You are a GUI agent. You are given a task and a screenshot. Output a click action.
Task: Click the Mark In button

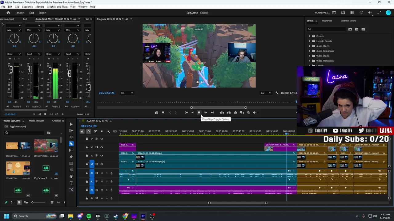click(x=170, y=113)
